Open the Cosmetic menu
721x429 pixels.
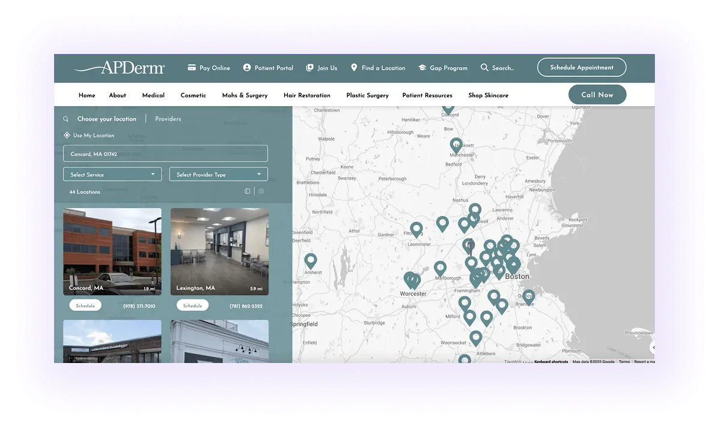pos(193,95)
